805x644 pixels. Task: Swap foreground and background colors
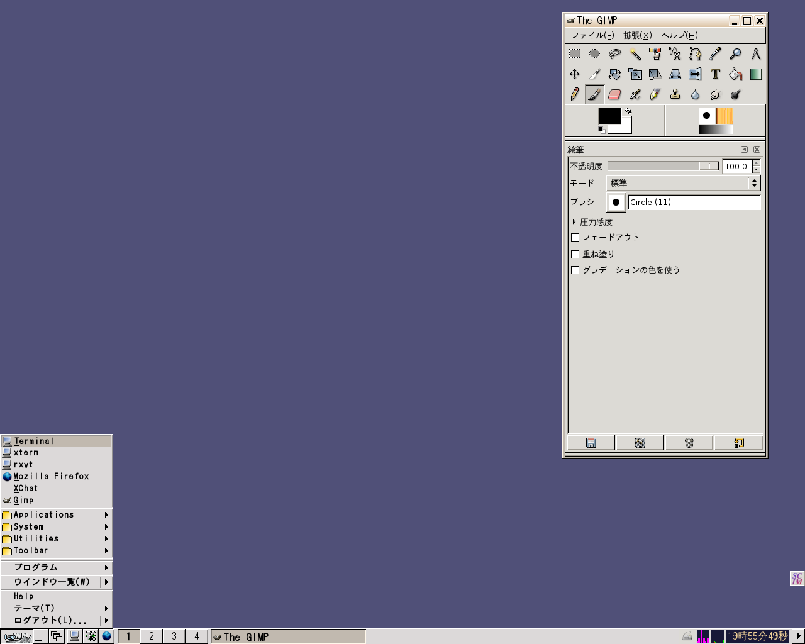pyautogui.click(x=628, y=111)
